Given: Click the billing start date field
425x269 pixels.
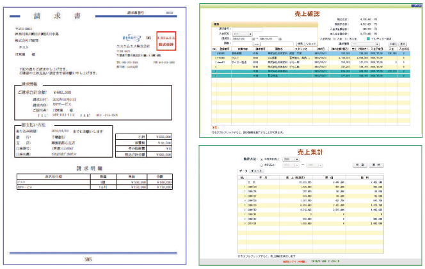Looking at the screenshot, I should 243,39.
